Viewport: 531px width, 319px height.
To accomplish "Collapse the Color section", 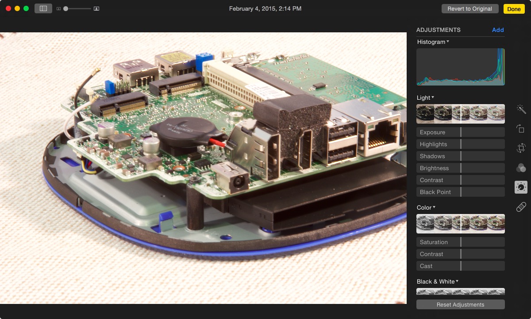I will 434,207.
